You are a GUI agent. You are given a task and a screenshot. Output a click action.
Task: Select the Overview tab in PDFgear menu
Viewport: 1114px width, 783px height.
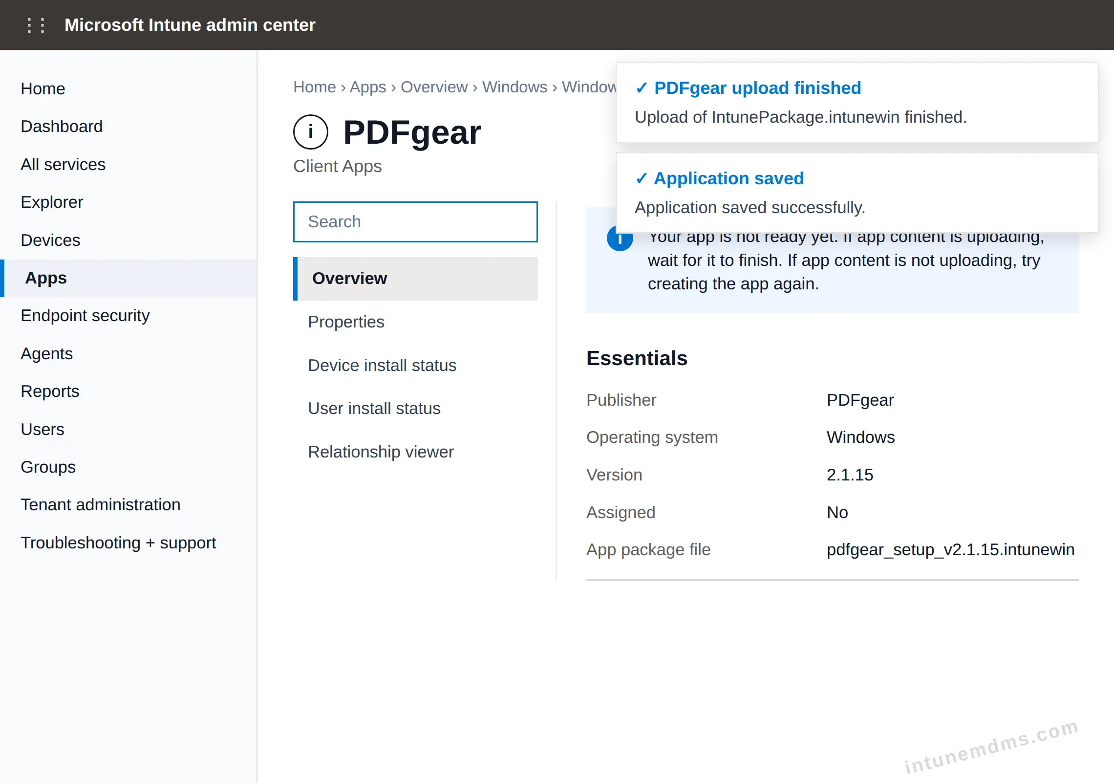tap(415, 279)
